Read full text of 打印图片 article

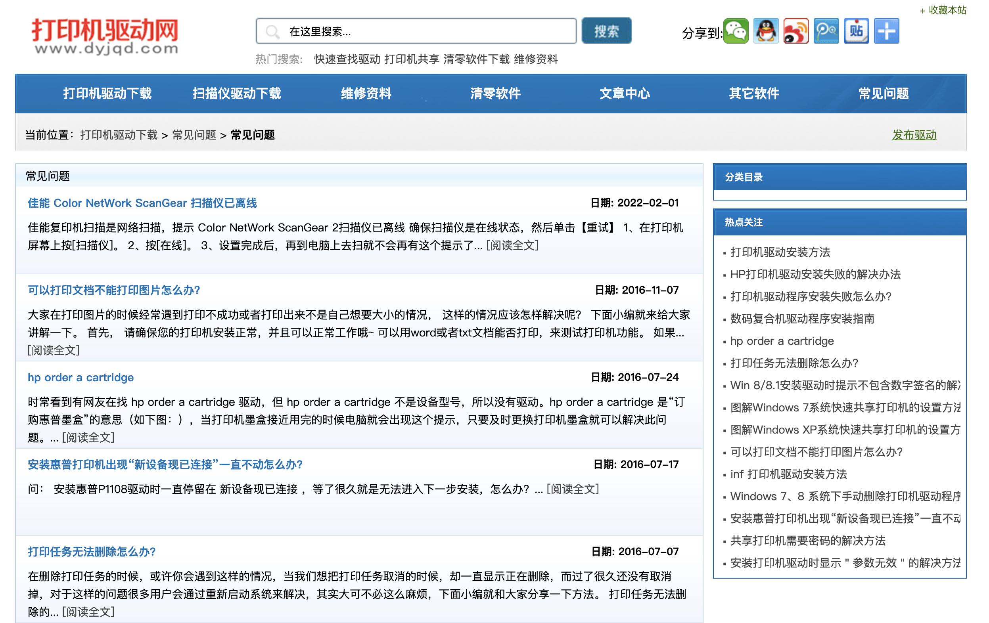tap(54, 350)
